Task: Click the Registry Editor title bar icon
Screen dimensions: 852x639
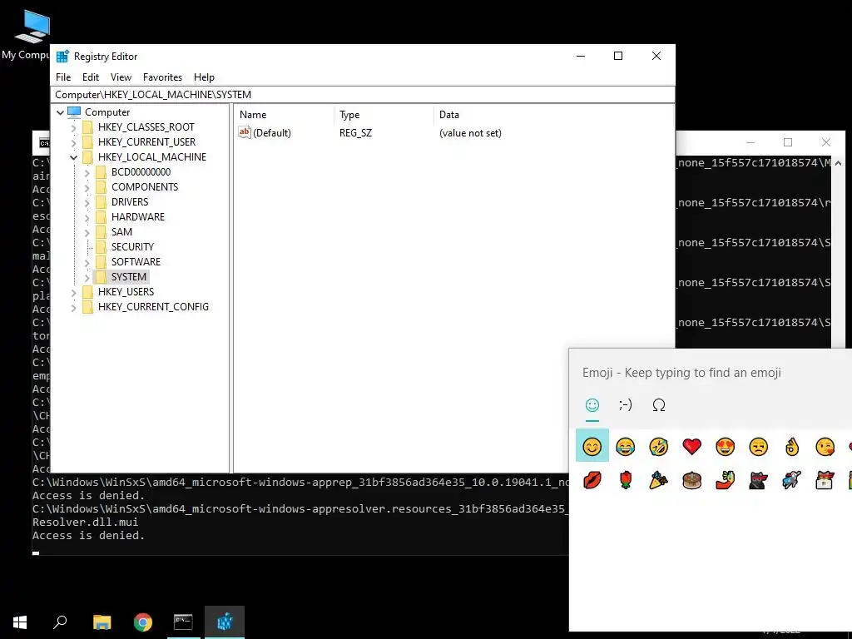Action: [62, 56]
